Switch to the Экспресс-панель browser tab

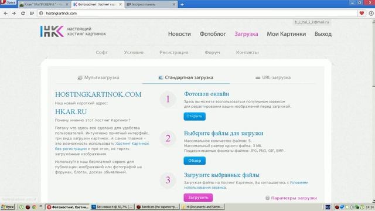[151, 4]
